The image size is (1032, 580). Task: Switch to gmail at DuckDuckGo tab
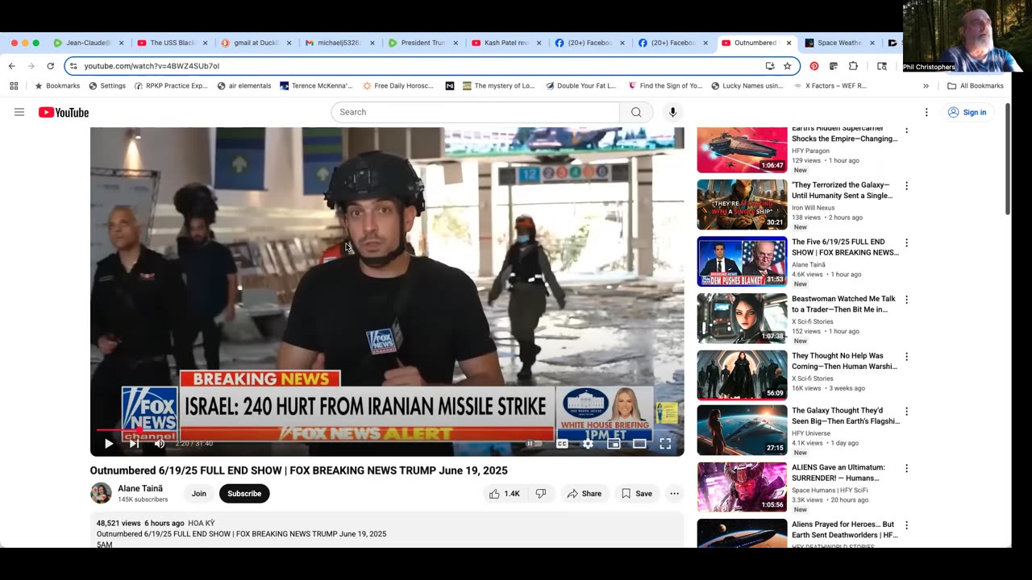pyautogui.click(x=257, y=43)
